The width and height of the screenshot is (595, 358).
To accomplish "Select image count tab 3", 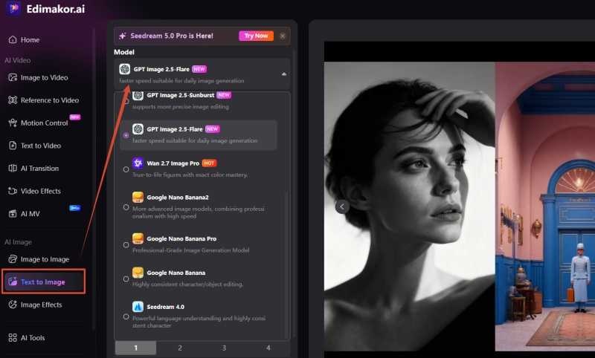I will point(224,348).
